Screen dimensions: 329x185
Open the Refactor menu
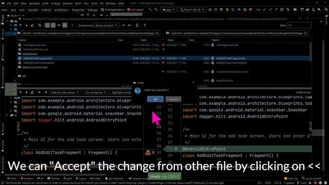[x=68, y=4]
